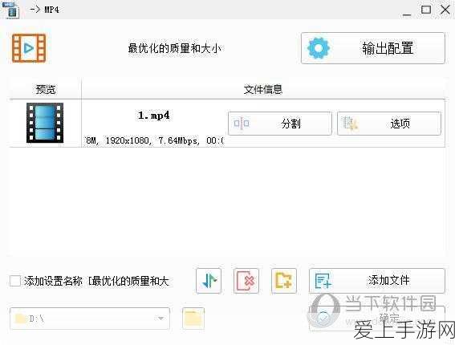455x345 pixels.
Task: Click the 文件信息 column header
Action: 263,89
